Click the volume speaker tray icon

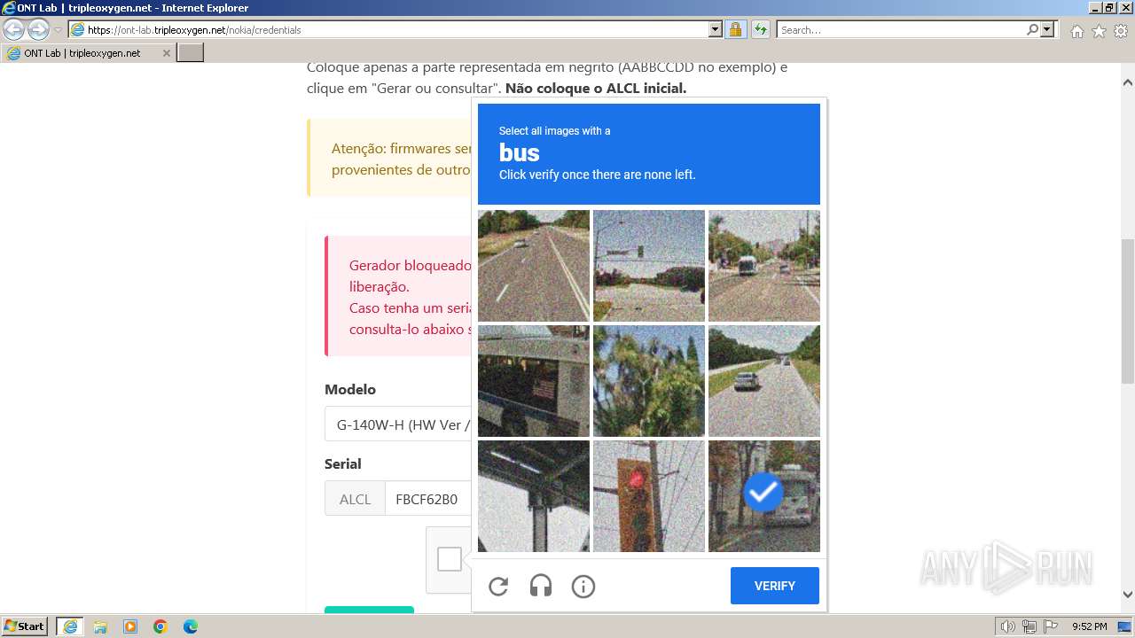click(x=1008, y=626)
